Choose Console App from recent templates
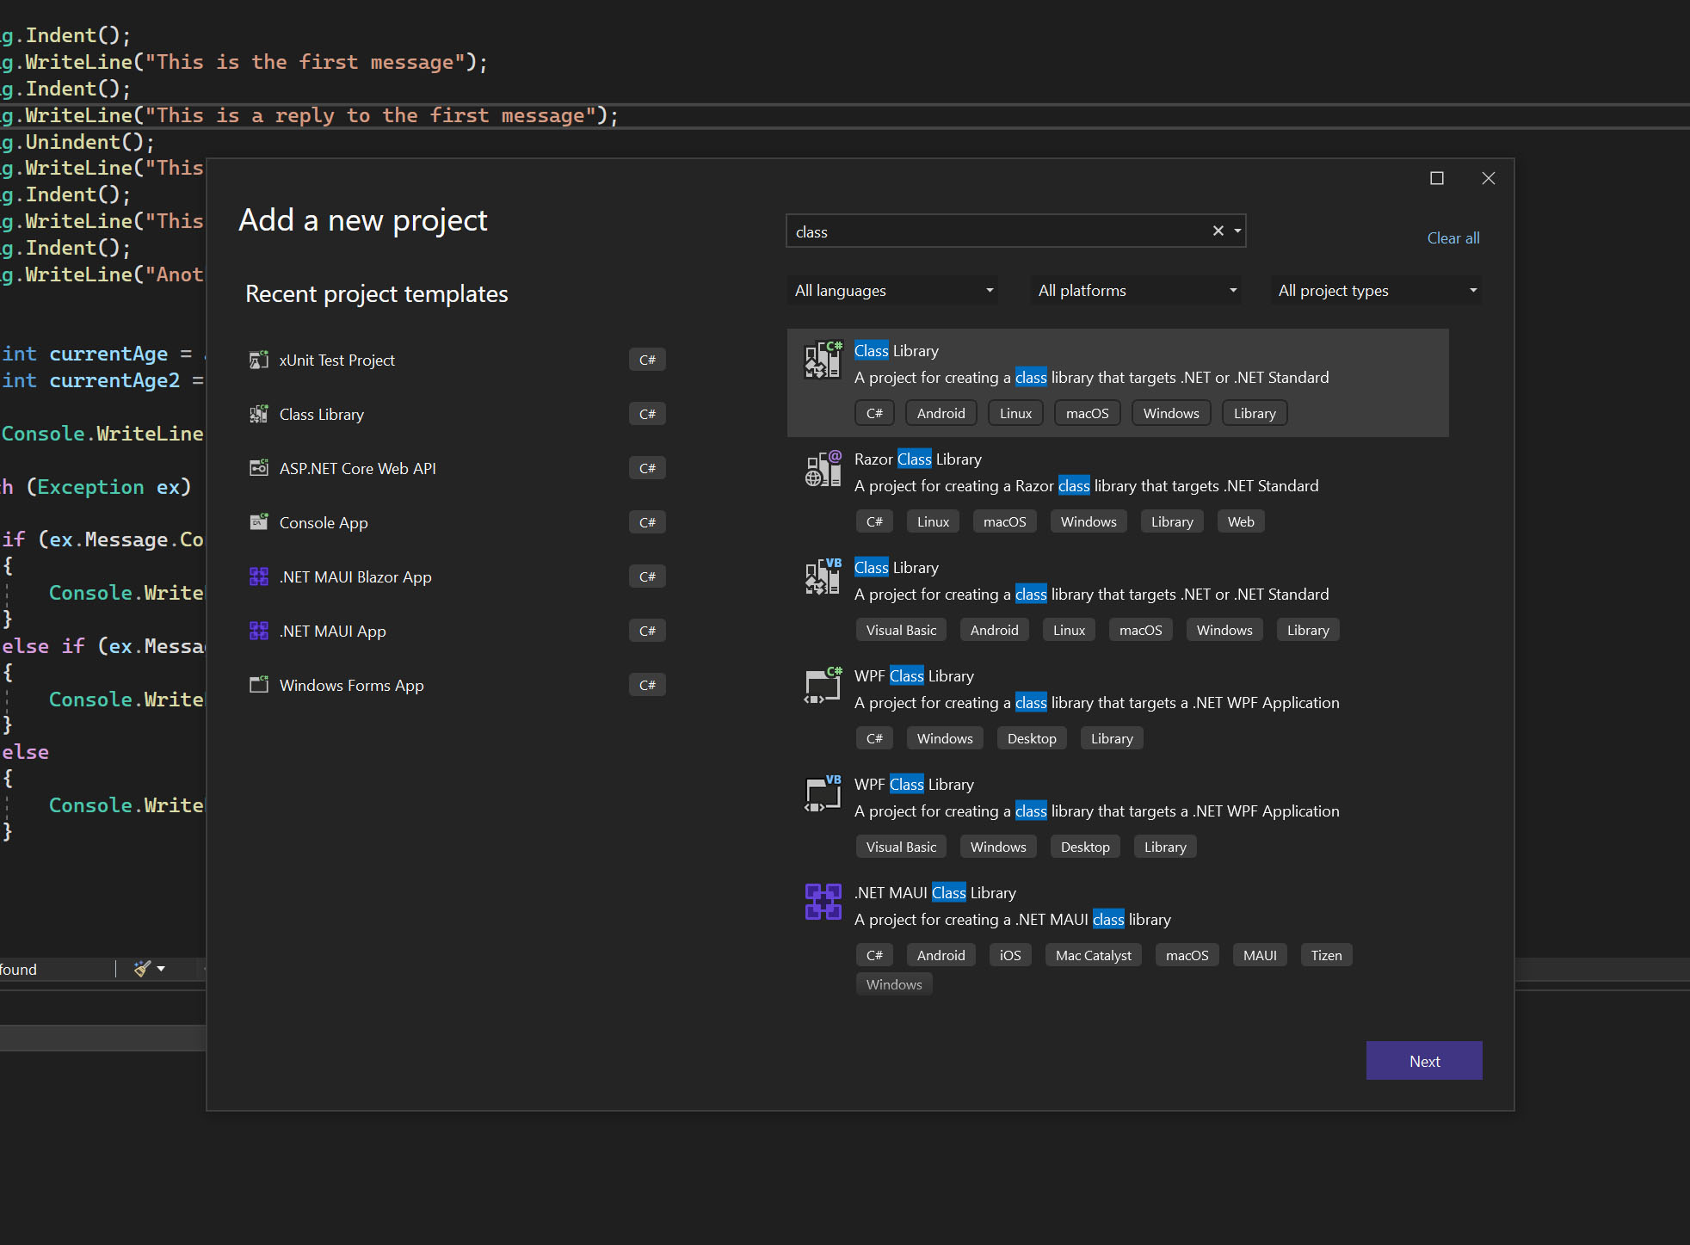 click(324, 522)
